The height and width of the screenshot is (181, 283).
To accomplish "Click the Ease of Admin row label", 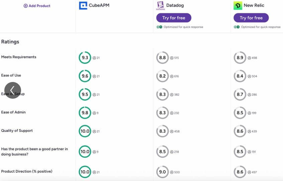I will click(x=13, y=112).
